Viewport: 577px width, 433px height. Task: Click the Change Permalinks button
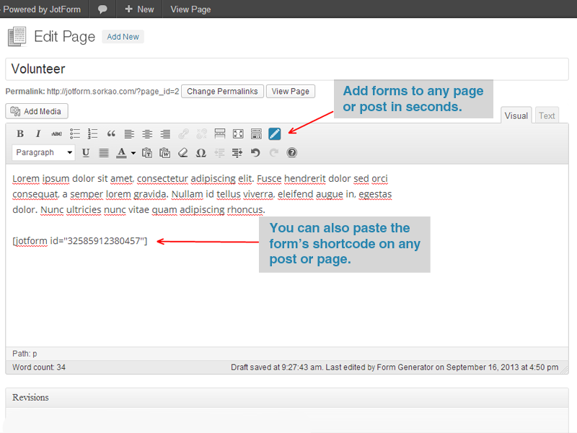point(222,92)
